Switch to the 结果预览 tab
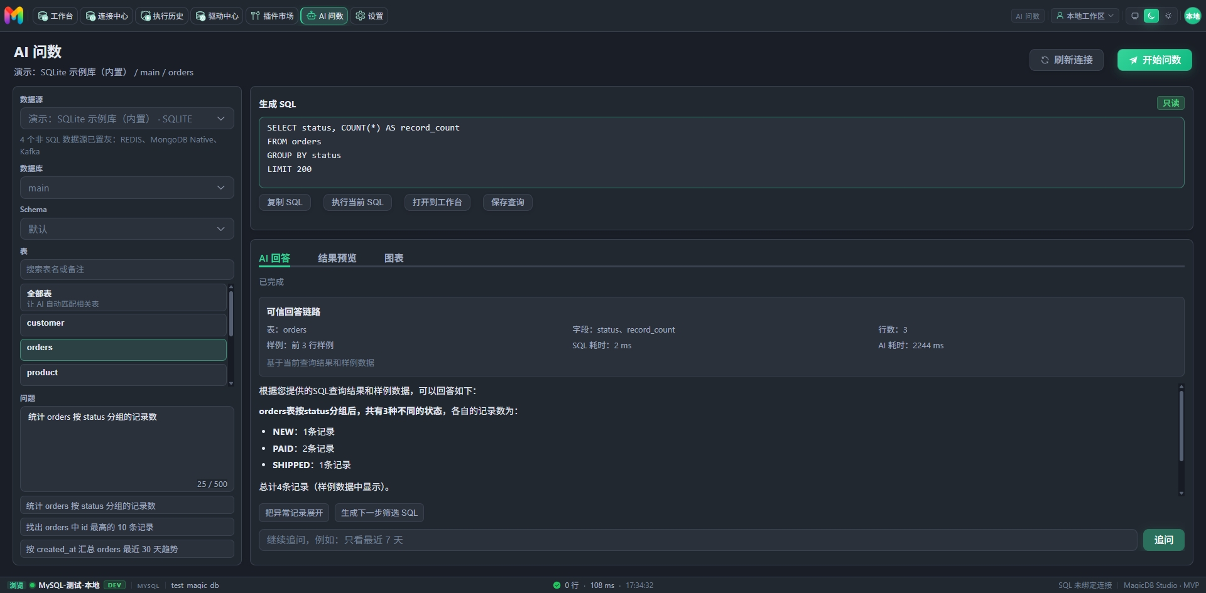Screen dimensions: 1206x593 337,258
